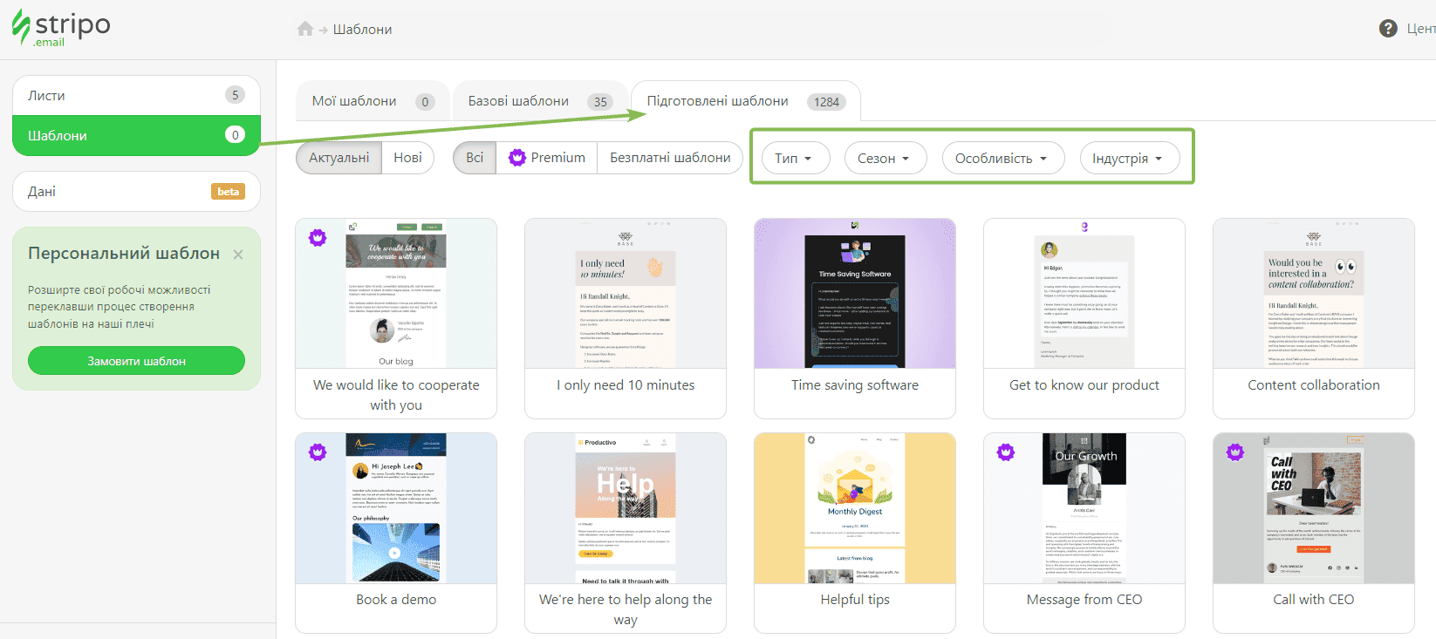Open the help question mark icon

pos(1387,29)
